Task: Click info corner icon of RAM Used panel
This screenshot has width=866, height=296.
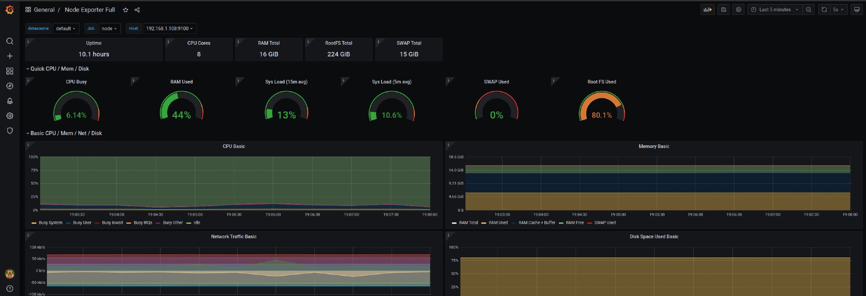Action: click(x=134, y=80)
